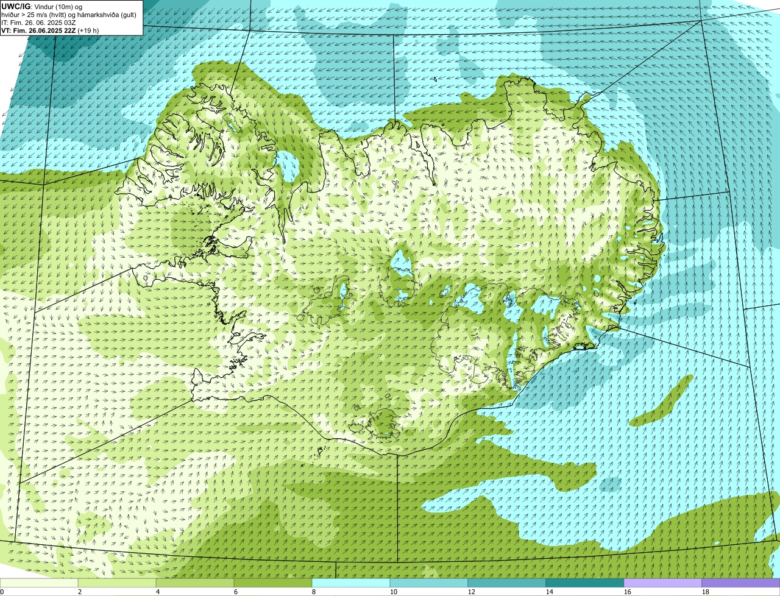
Task: Click the purple above-18 m/s legend swatch
Action: (x=741, y=583)
